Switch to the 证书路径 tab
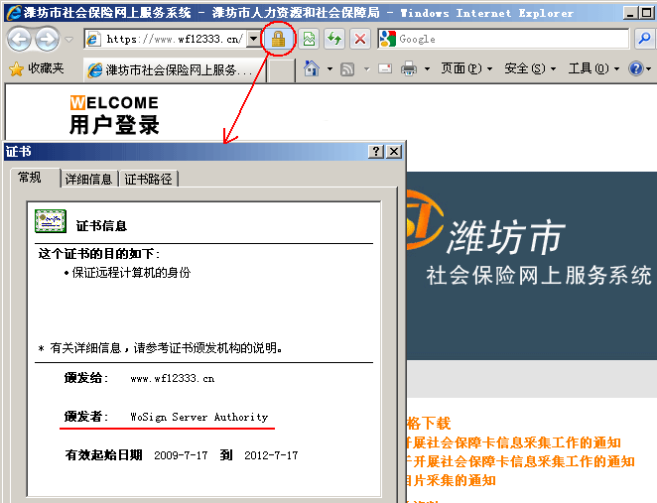Image resolution: width=657 pixels, height=503 pixels. point(148,179)
